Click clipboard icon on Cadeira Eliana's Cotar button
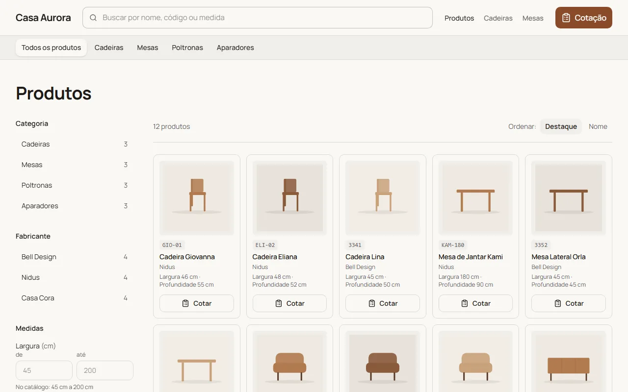This screenshot has width=628, height=392. point(279,303)
